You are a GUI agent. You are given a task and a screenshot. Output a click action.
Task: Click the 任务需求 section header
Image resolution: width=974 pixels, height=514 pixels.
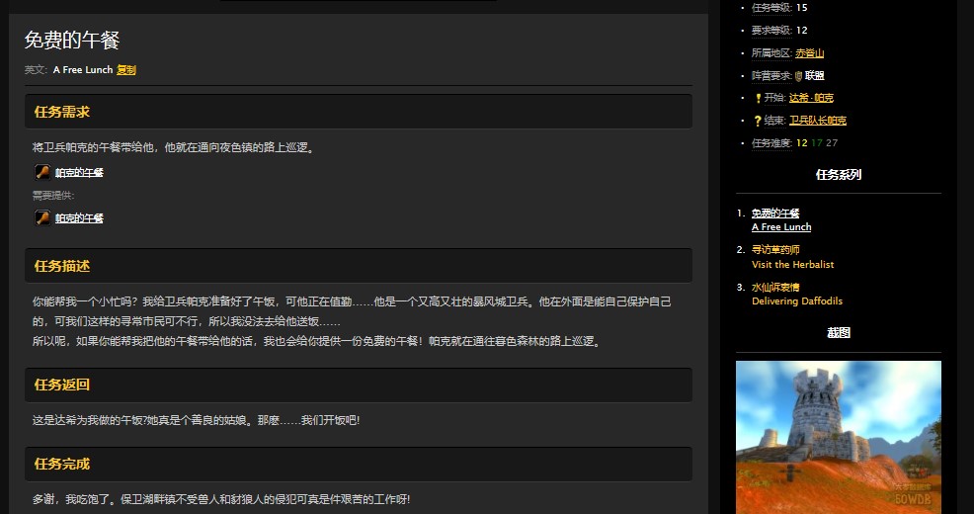pyautogui.click(x=62, y=112)
